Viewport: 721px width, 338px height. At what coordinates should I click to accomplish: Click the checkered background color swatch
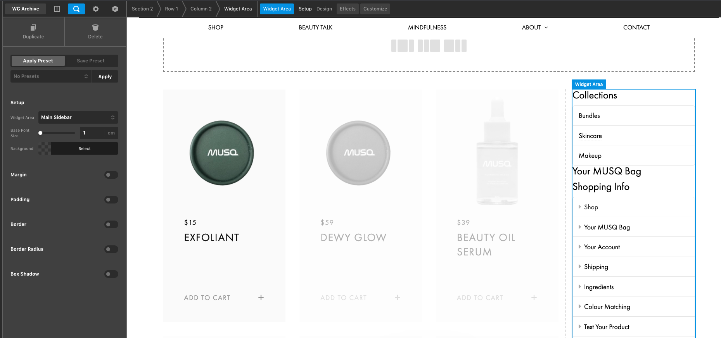(x=45, y=148)
